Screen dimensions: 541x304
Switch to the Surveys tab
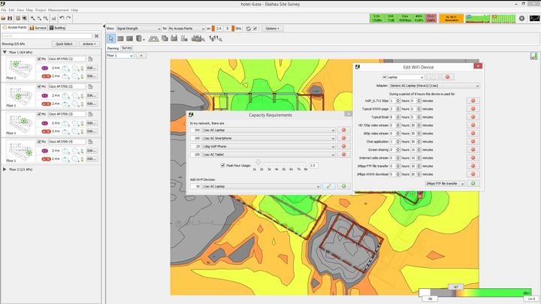pyautogui.click(x=38, y=28)
